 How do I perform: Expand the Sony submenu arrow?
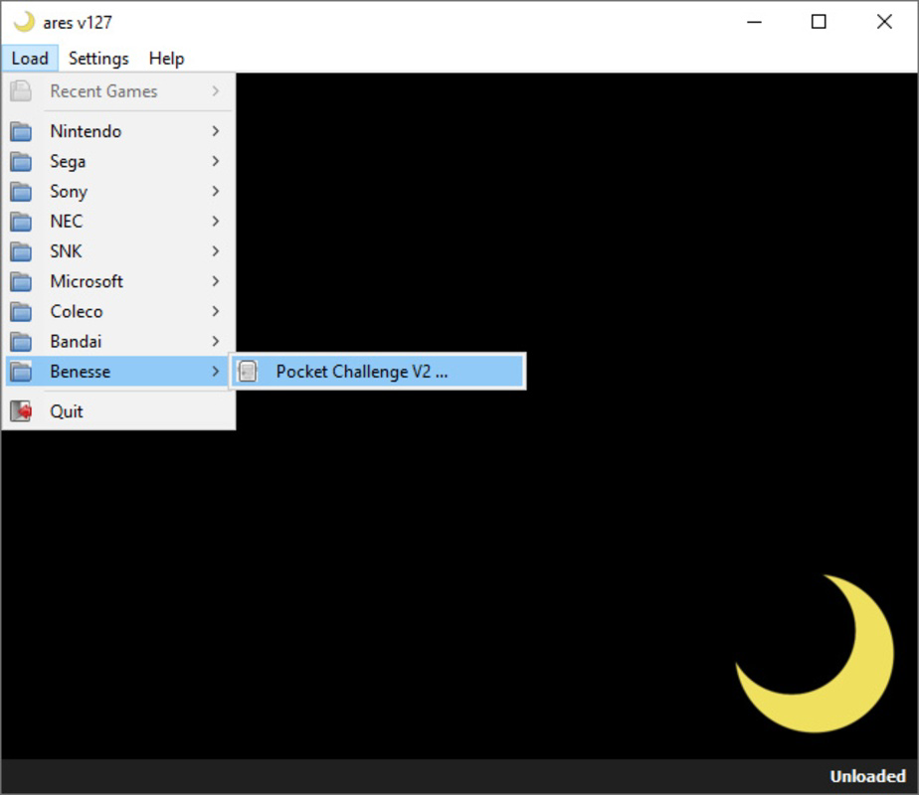coord(215,192)
